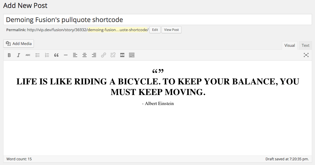
Task: Click the View Post button
Action: [171, 30]
